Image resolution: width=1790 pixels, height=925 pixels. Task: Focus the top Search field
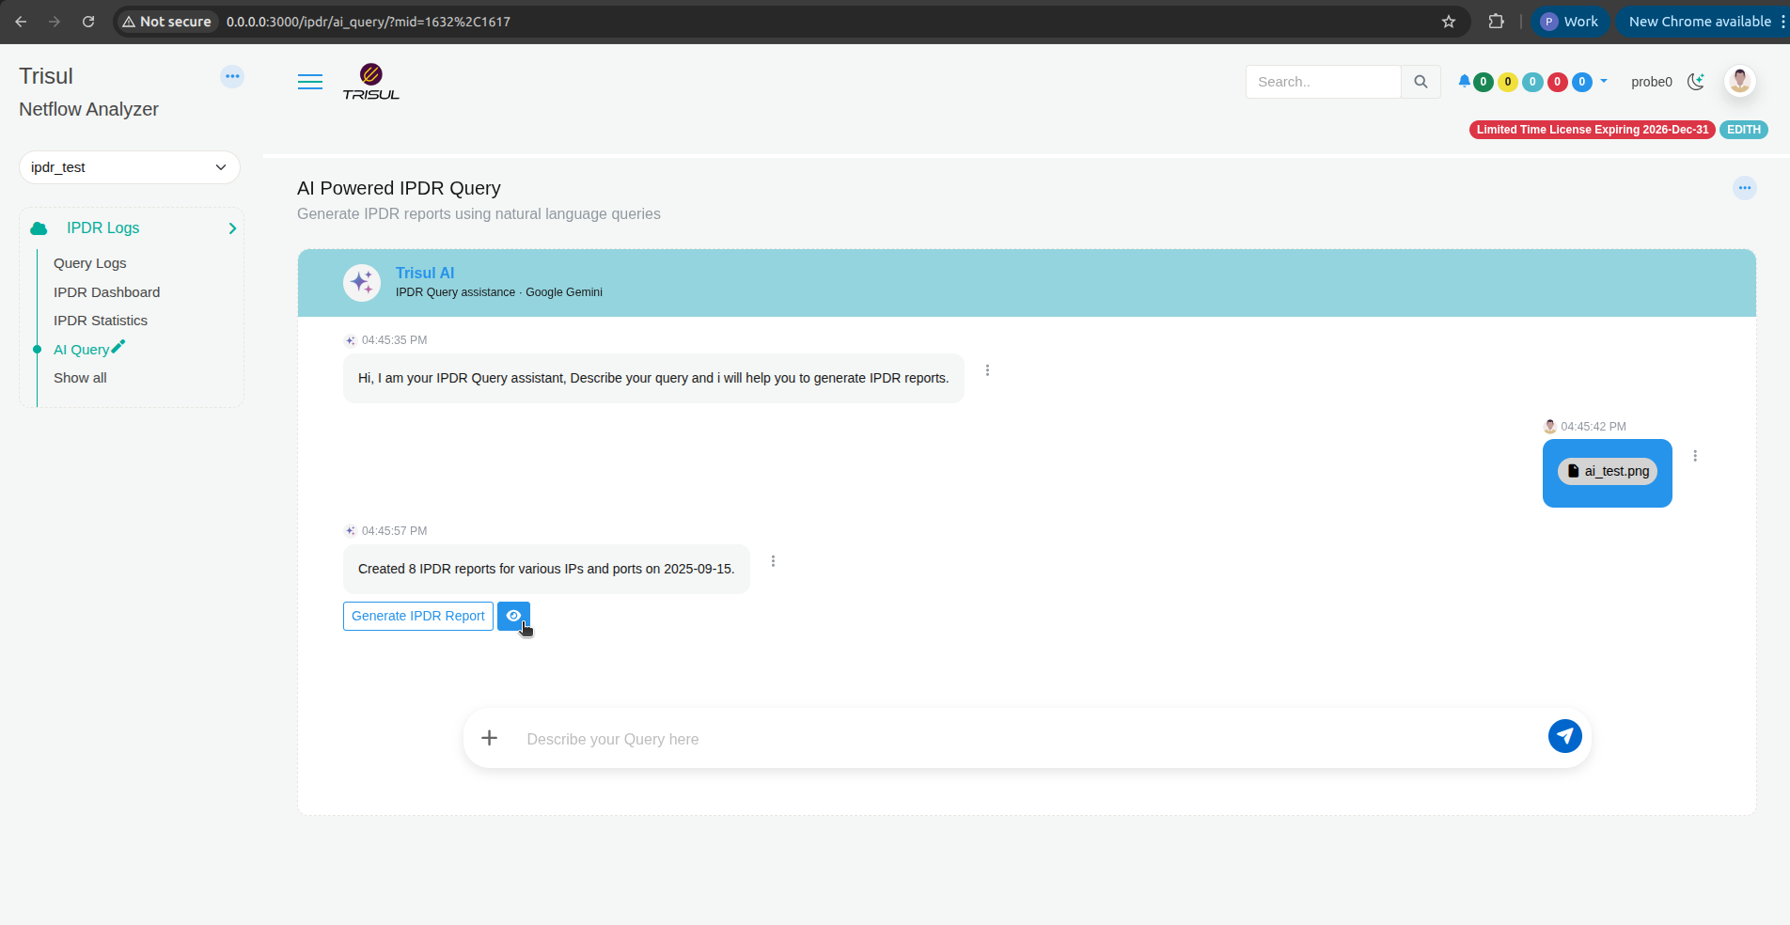(1324, 82)
